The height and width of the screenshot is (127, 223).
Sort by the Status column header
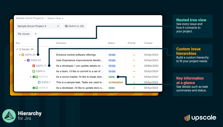point(111,43)
